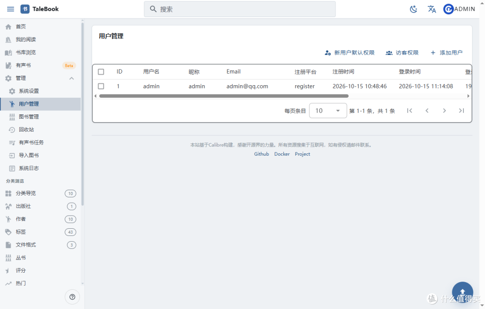Open 书库浏览 library browse
This screenshot has width=485, height=309.
(x=40, y=52)
